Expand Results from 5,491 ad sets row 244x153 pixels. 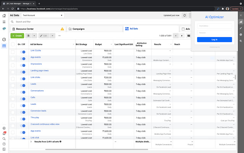click(31, 142)
